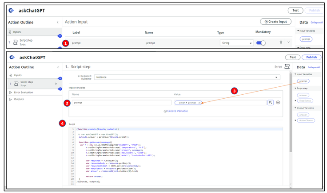The image size is (327, 193).
Task: Collapse the upper Action Outline panel
Action: click(58, 22)
